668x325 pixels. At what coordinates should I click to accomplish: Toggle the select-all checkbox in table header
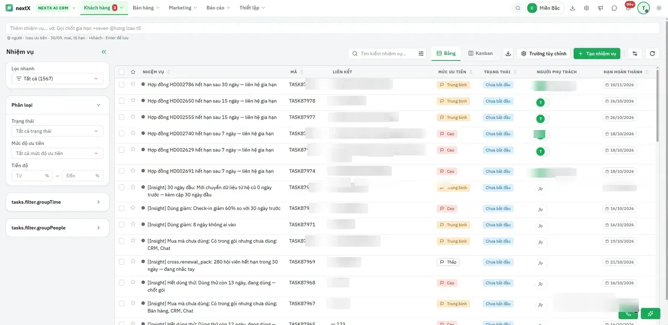[x=121, y=72]
